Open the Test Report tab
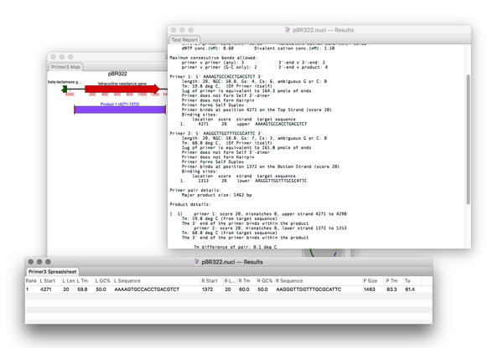This screenshot has height=348, width=503. tap(184, 39)
